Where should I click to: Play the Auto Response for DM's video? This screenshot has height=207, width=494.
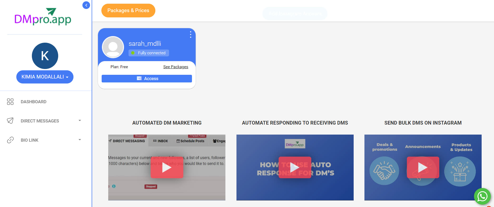pyautogui.click(x=295, y=167)
